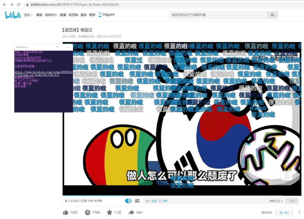Viewport: 304px width, 219px height.
Task: Give coins with the coin icon
Action: [x=88, y=213]
